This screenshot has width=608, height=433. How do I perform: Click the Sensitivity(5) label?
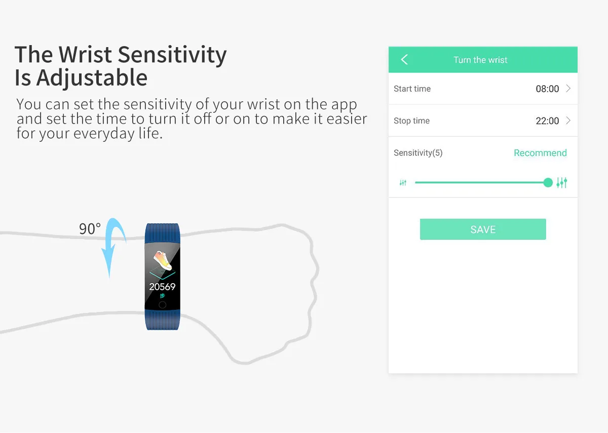click(418, 153)
